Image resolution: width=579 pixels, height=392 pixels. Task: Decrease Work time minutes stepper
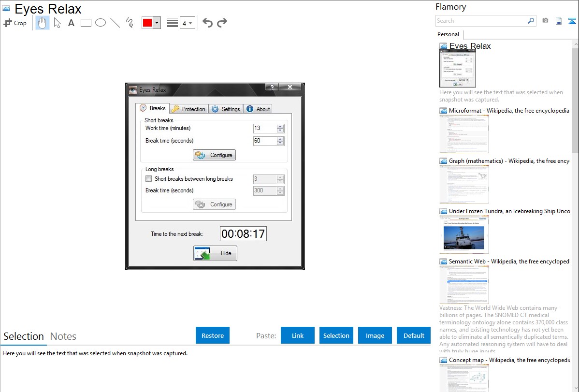coord(281,131)
